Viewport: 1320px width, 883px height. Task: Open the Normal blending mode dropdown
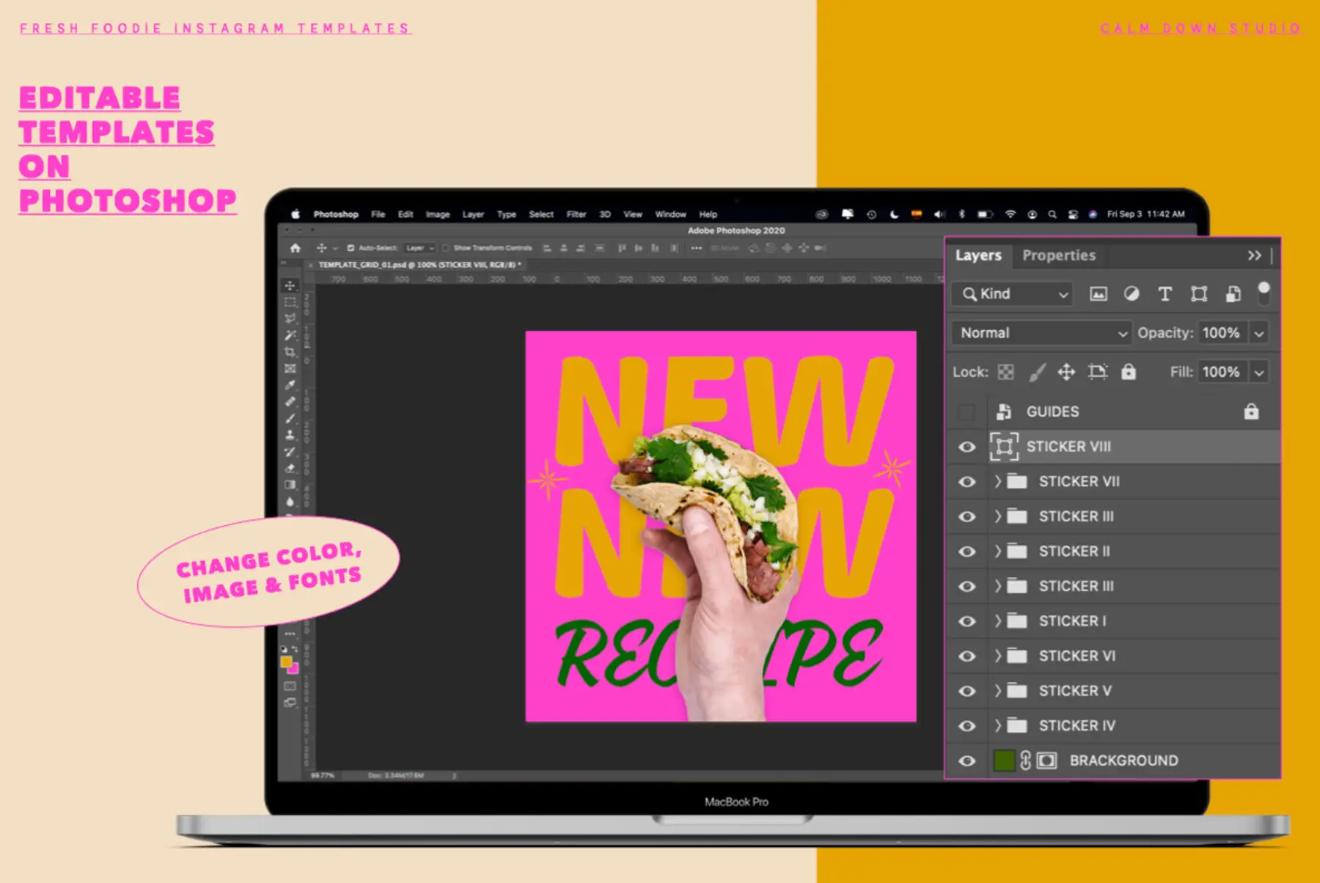1040,332
